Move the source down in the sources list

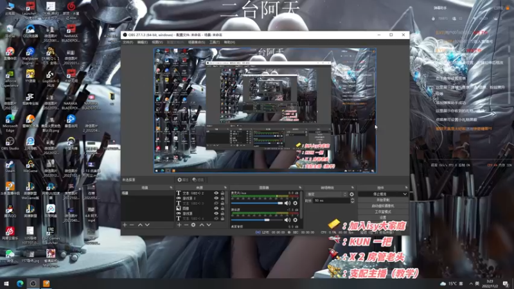(x=208, y=225)
